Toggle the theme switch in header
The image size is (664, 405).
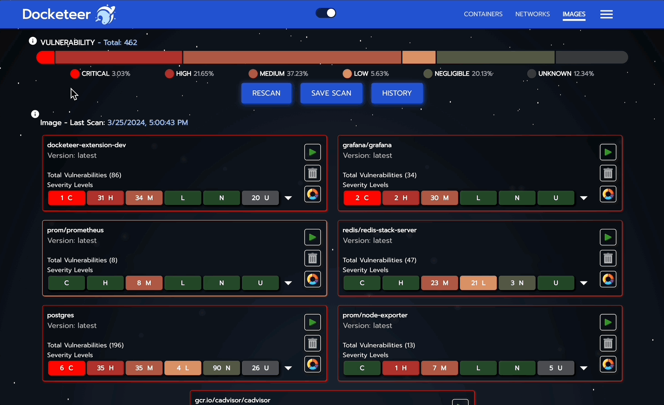[x=326, y=13]
